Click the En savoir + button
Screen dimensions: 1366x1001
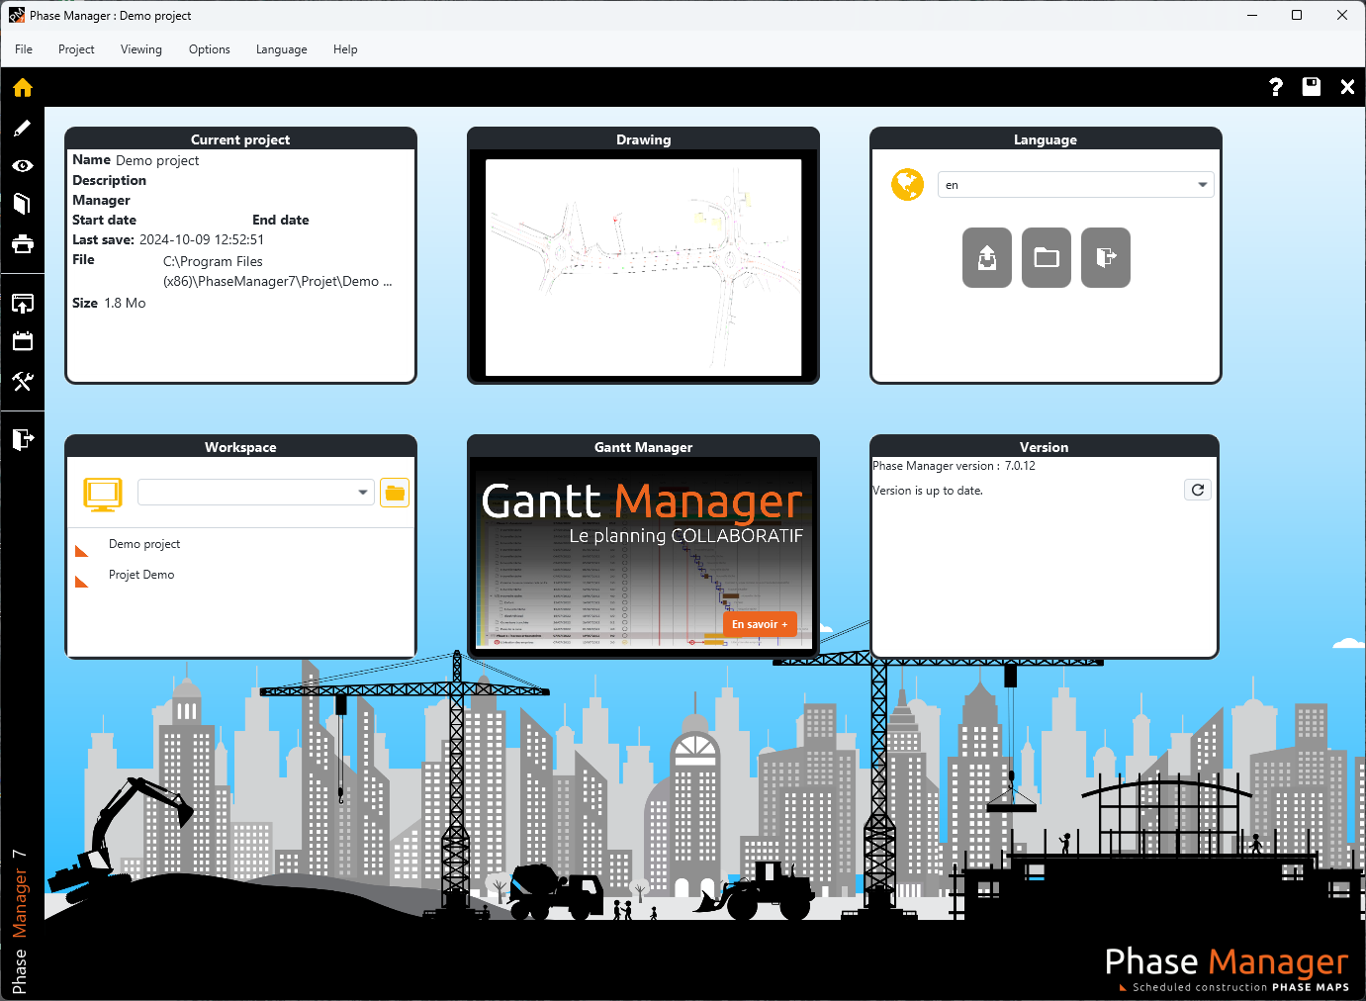(760, 624)
